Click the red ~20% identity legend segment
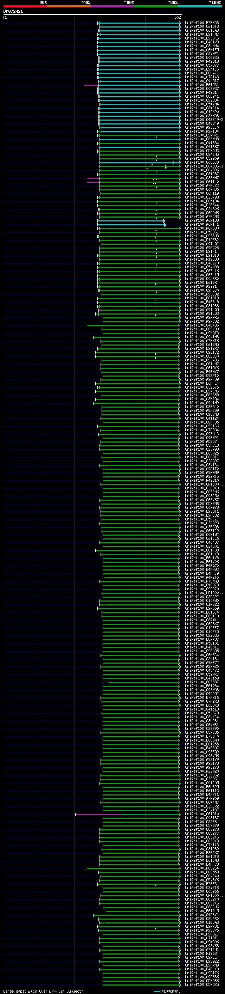The image size is (225, 994). click(x=25, y=6)
